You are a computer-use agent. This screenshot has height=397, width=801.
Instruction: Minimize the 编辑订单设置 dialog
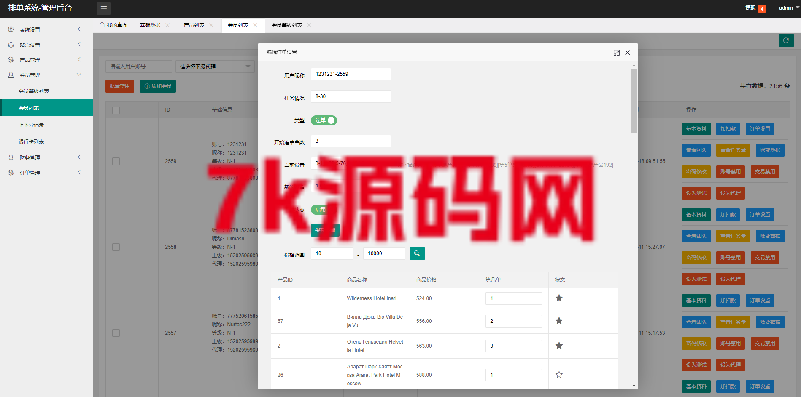pos(606,53)
